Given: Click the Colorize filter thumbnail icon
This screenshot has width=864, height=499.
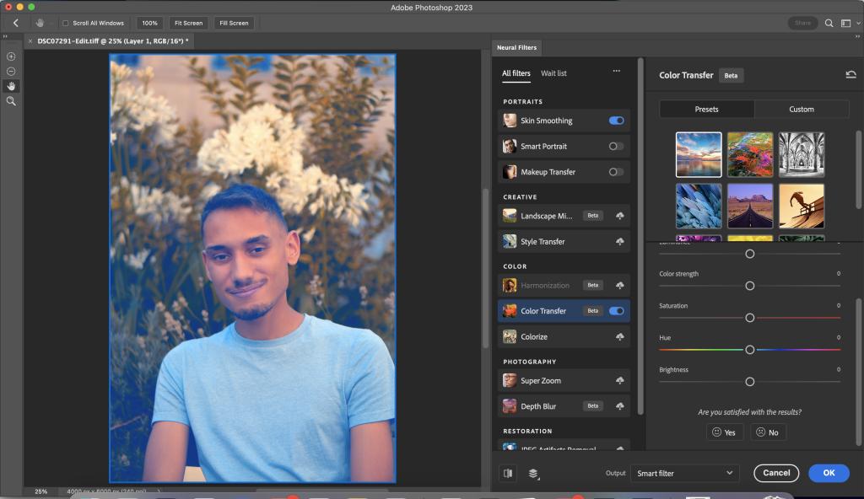Looking at the screenshot, I should (510, 336).
